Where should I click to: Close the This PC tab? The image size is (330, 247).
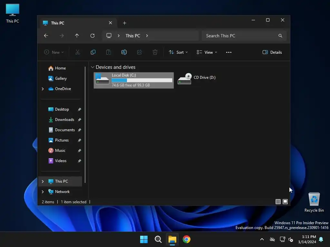(110, 23)
